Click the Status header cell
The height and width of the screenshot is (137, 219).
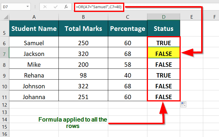(163, 28)
